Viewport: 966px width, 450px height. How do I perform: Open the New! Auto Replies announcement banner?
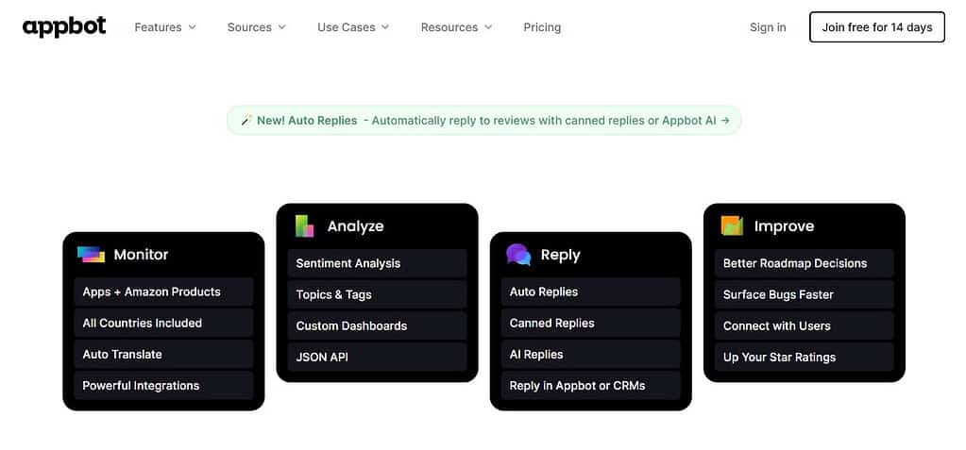point(484,121)
